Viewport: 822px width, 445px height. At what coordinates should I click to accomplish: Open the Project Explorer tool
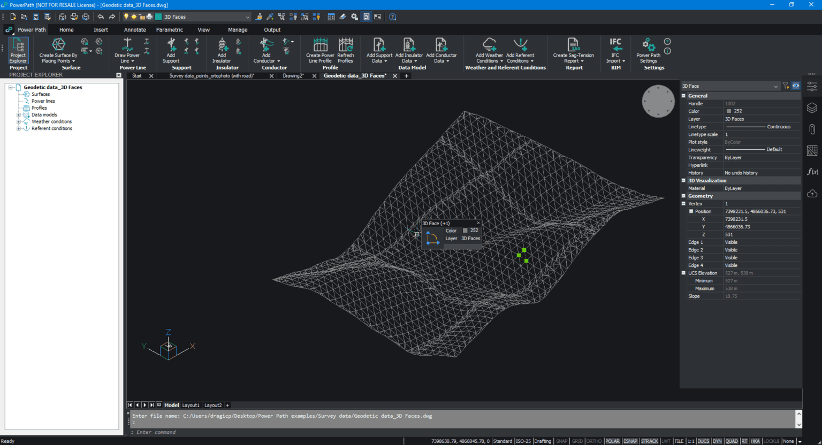click(x=18, y=50)
